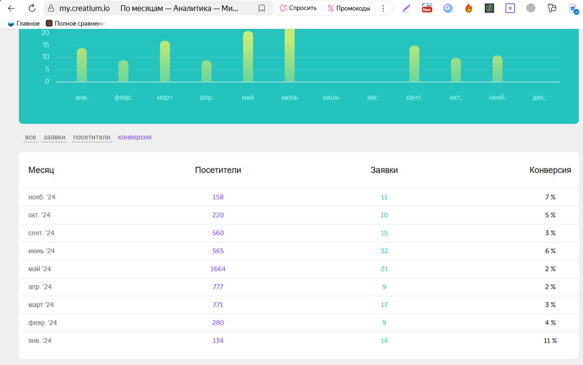
Task: Click the июль label on the chart axis
Action: [x=331, y=98]
